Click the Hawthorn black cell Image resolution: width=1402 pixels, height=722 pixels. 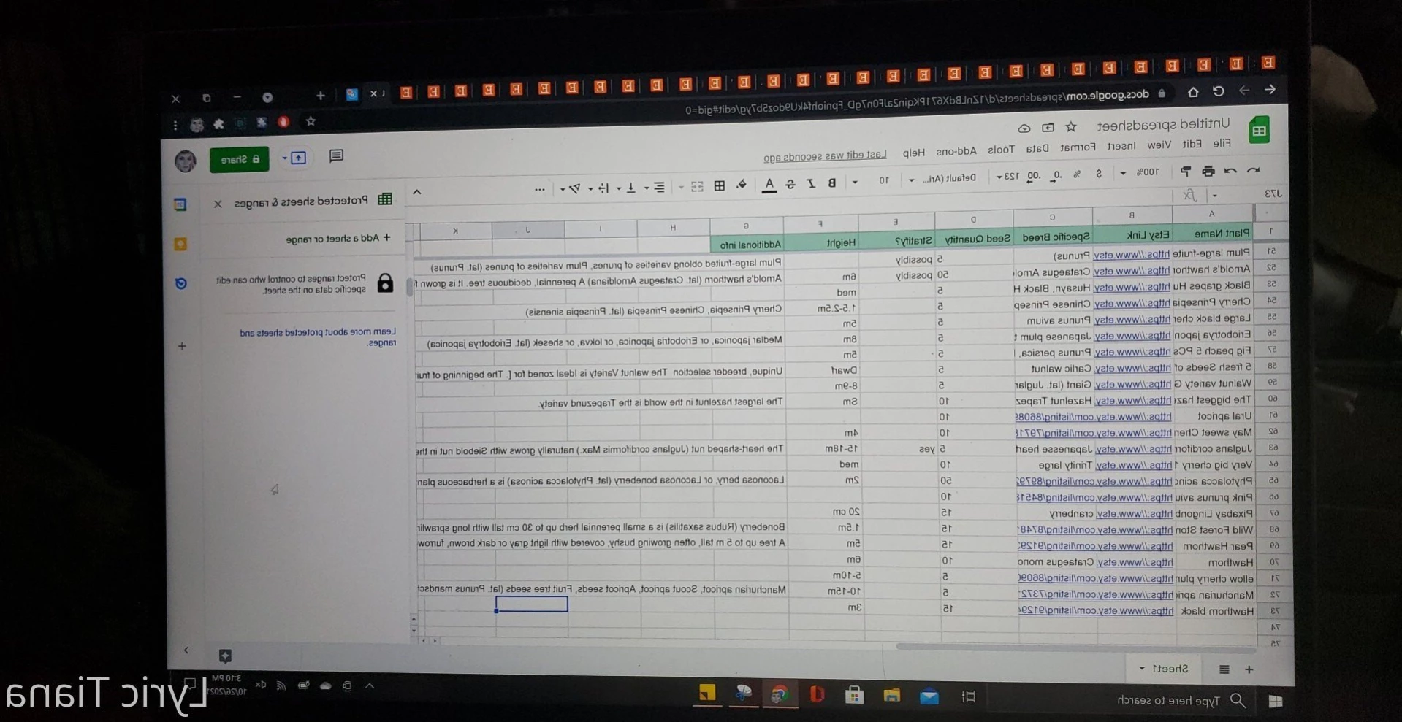click(1216, 612)
